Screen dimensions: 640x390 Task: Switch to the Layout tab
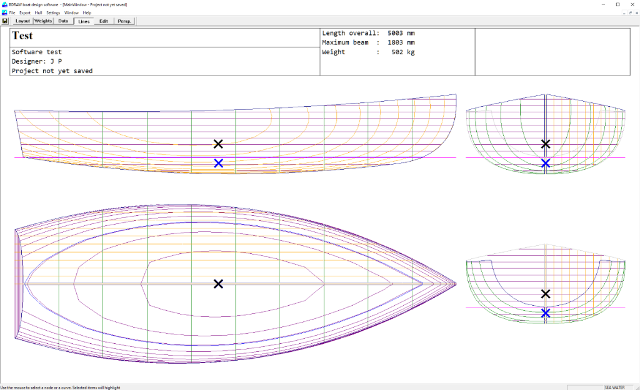(x=22, y=21)
